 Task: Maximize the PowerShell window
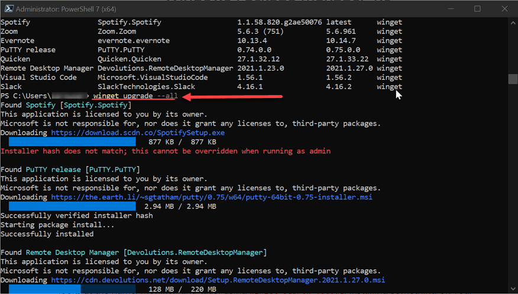(x=477, y=9)
